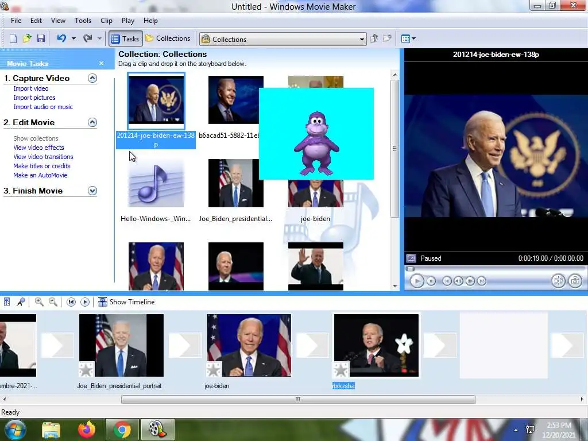588x441 pixels.
Task: Split the clip at the current frame
Action: click(x=558, y=281)
